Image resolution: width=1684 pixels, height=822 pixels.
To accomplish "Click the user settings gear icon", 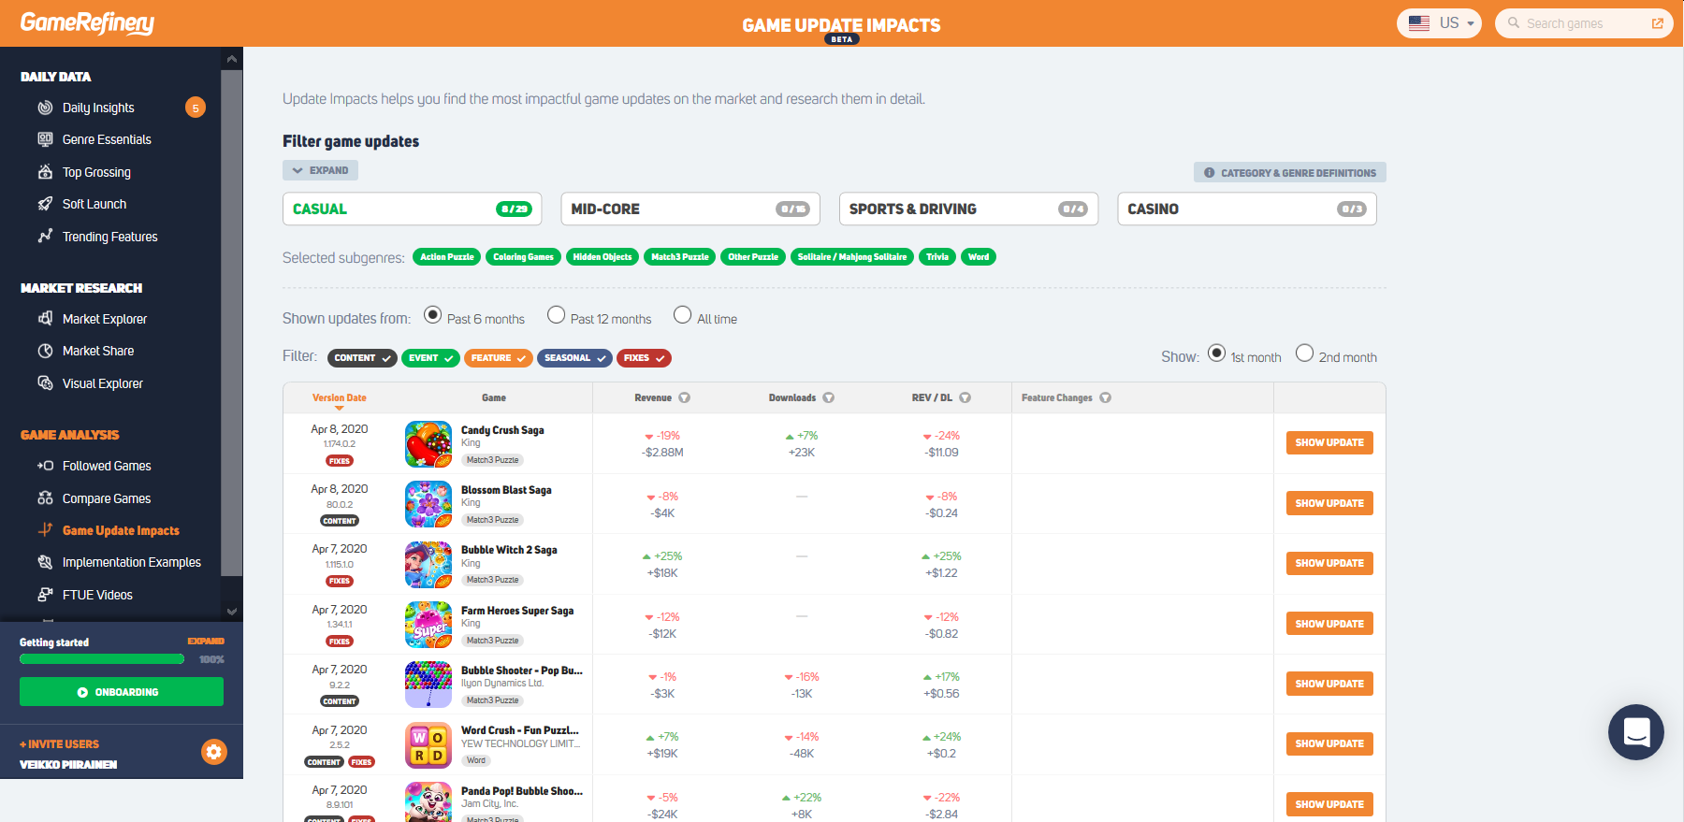I will click(214, 752).
